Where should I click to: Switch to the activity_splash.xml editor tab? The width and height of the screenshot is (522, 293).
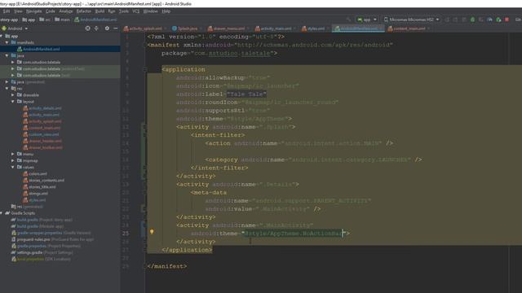point(145,28)
